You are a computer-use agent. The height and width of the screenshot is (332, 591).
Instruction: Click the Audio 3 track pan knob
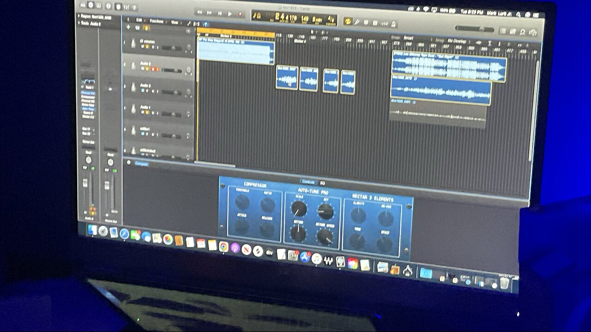(188, 70)
